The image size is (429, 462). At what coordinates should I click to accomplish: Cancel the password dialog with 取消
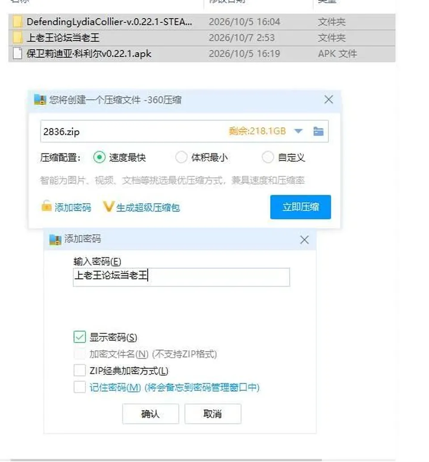coord(213,414)
